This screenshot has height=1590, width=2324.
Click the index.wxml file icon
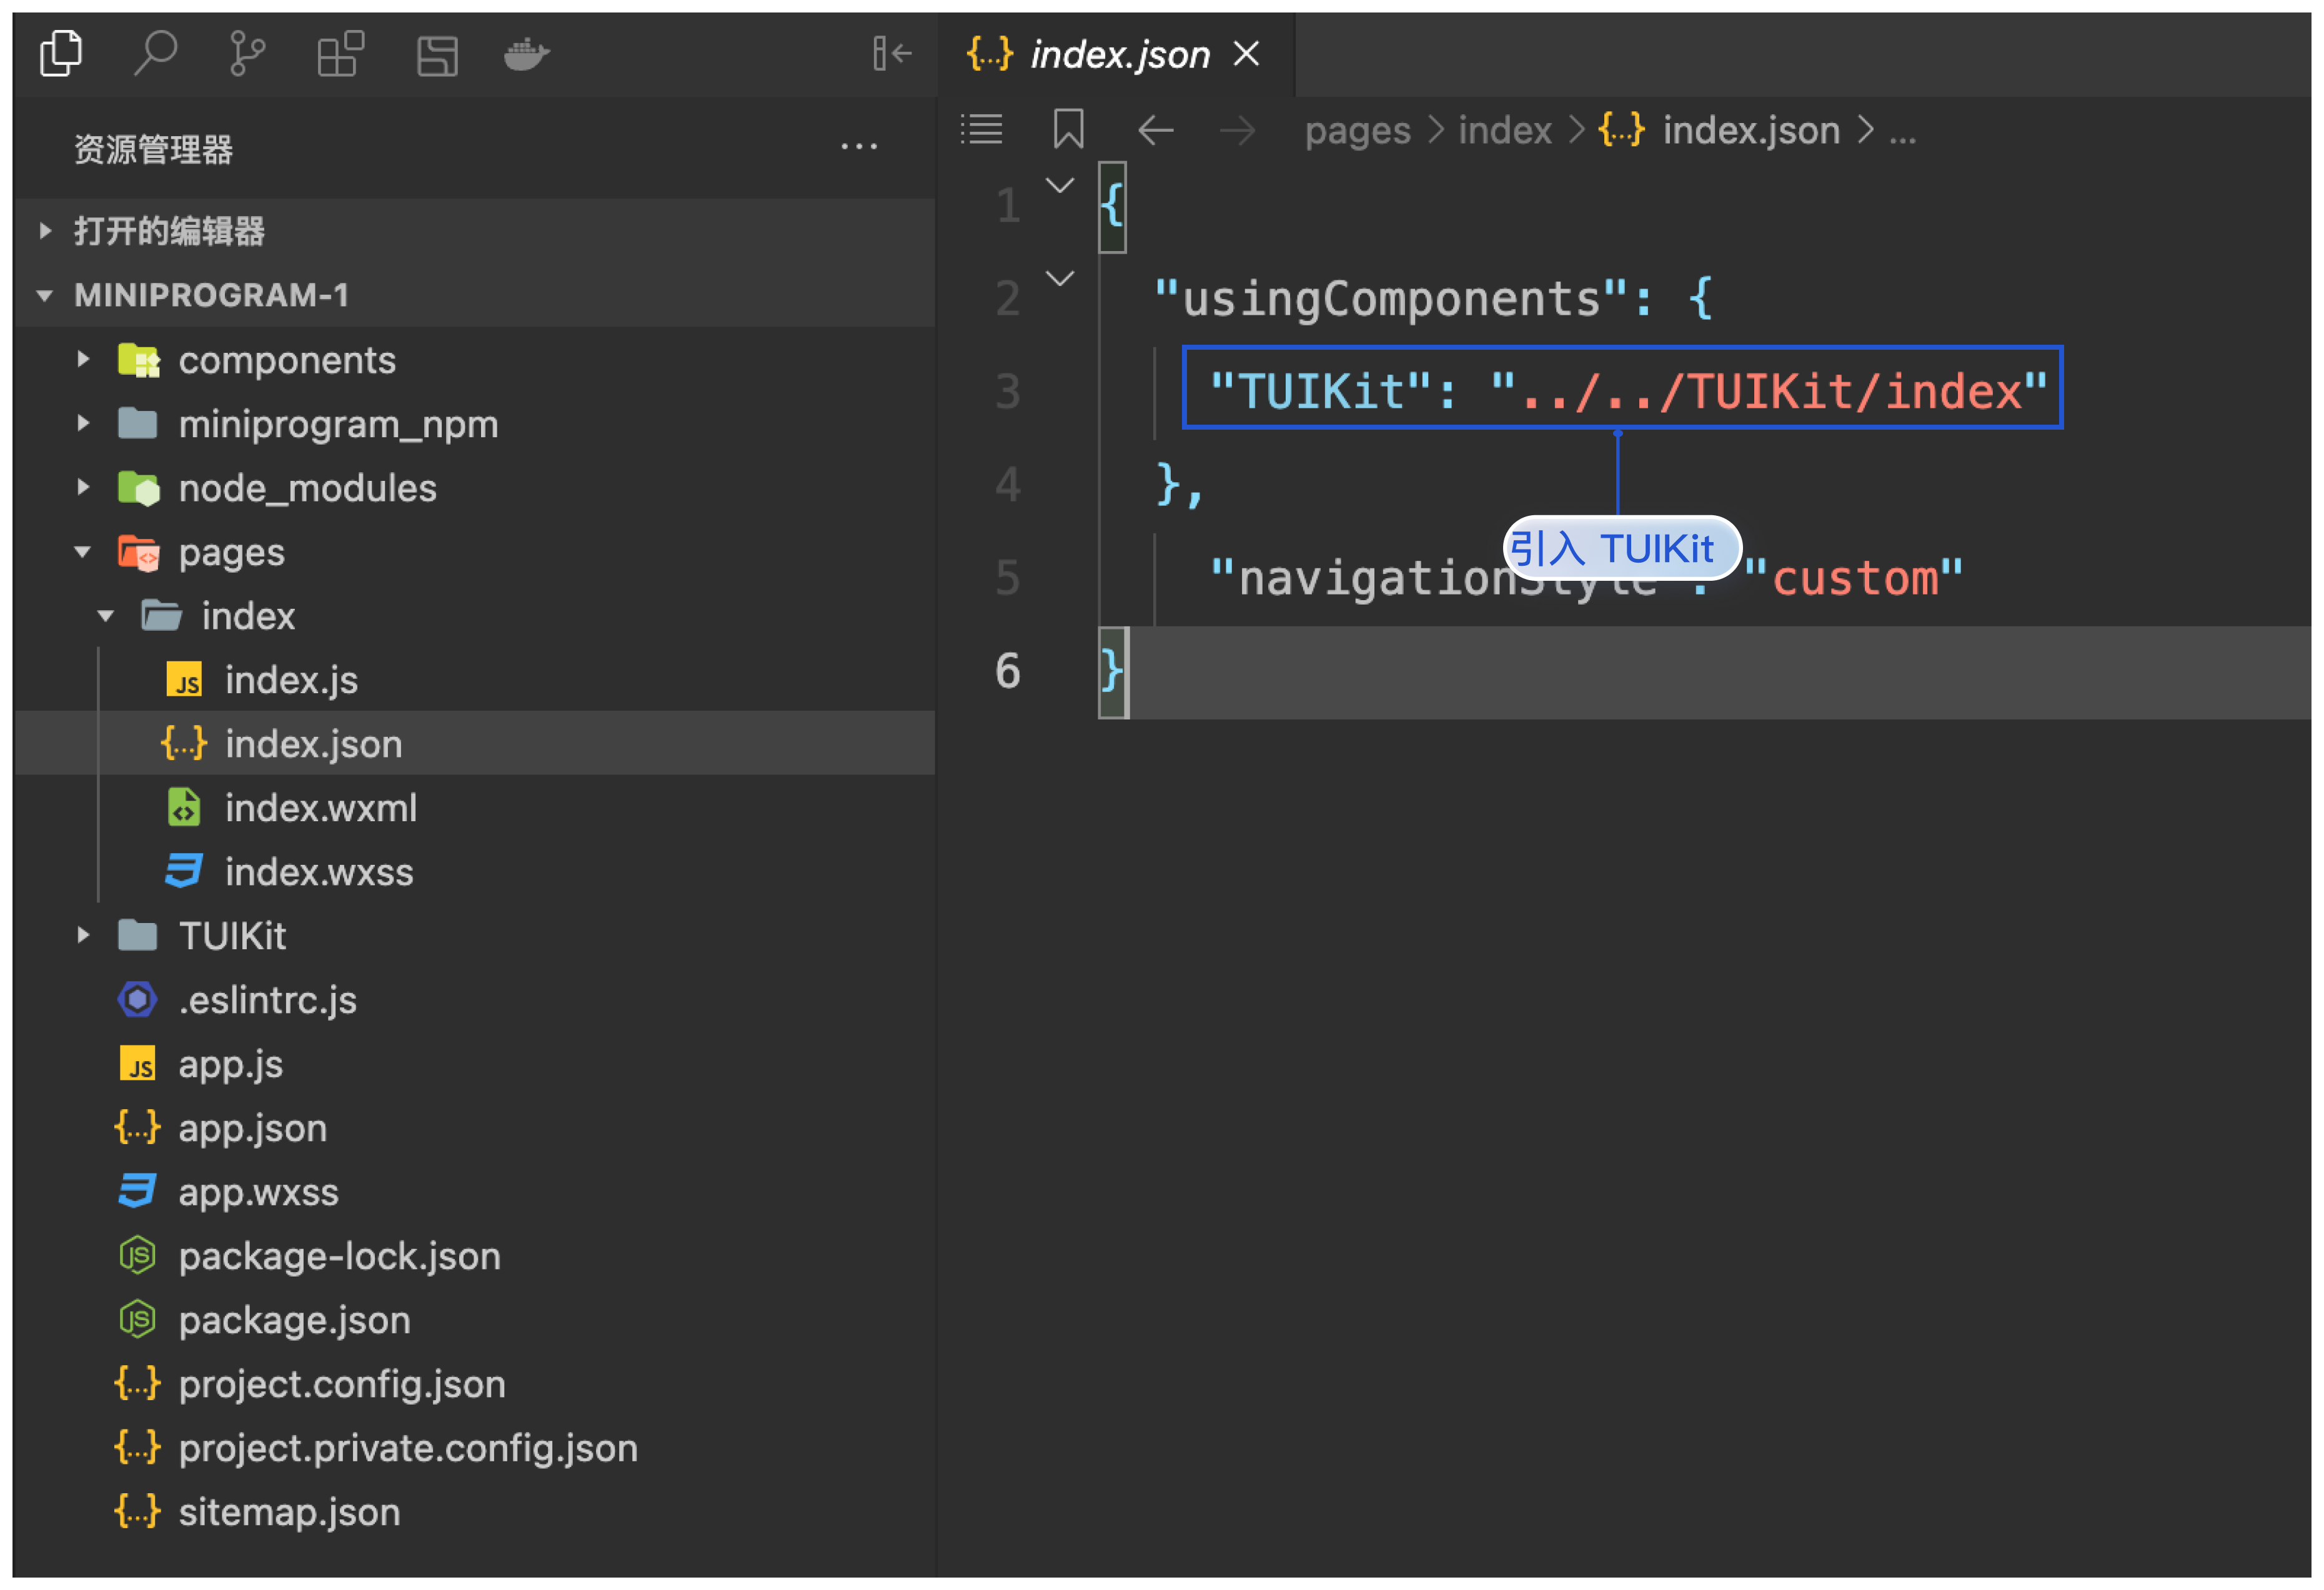pos(184,807)
